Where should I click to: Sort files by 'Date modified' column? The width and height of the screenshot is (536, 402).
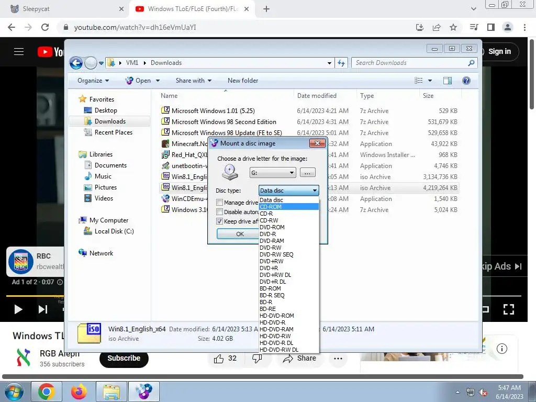(x=317, y=96)
